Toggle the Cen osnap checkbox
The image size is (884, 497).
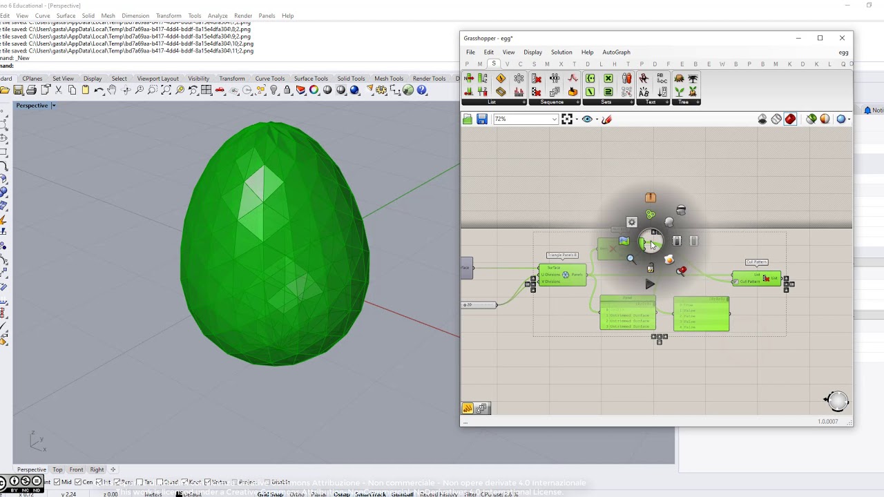(78, 482)
